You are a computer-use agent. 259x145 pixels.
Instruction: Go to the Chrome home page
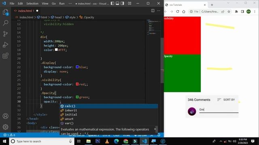point(184,12)
